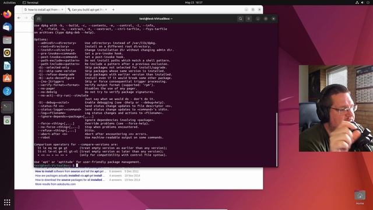This screenshot has height=210, width=373.
Task: Show Applications grid button
Action: pos(7,202)
